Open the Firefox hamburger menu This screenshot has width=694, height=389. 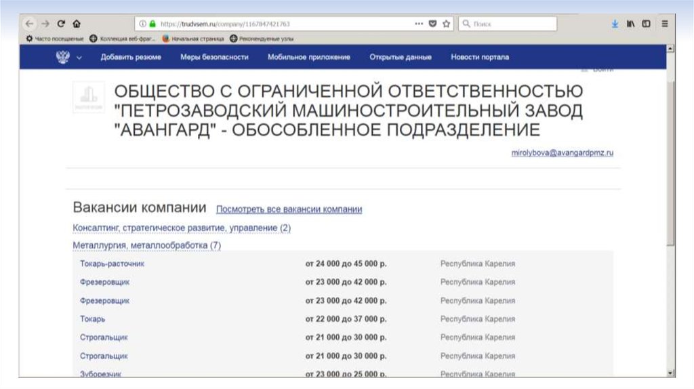point(665,24)
